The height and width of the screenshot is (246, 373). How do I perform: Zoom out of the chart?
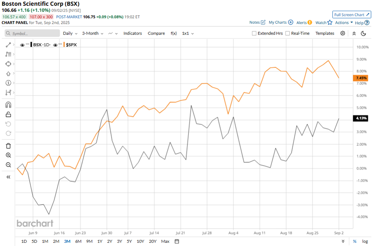pyautogui.click(x=8, y=165)
